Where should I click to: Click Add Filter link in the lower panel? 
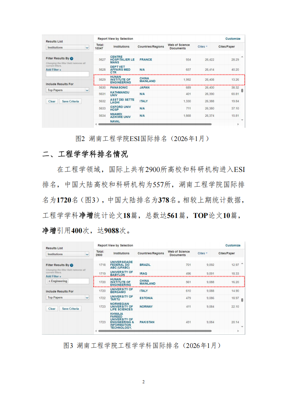point(53,276)
